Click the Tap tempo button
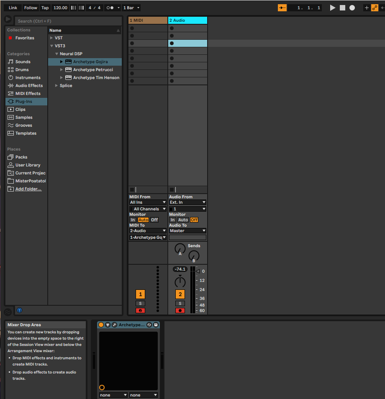Image resolution: width=385 pixels, height=399 pixels. click(x=45, y=8)
